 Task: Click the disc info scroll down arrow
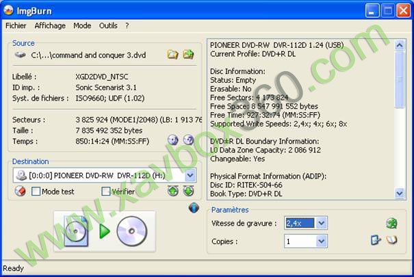tap(400, 194)
